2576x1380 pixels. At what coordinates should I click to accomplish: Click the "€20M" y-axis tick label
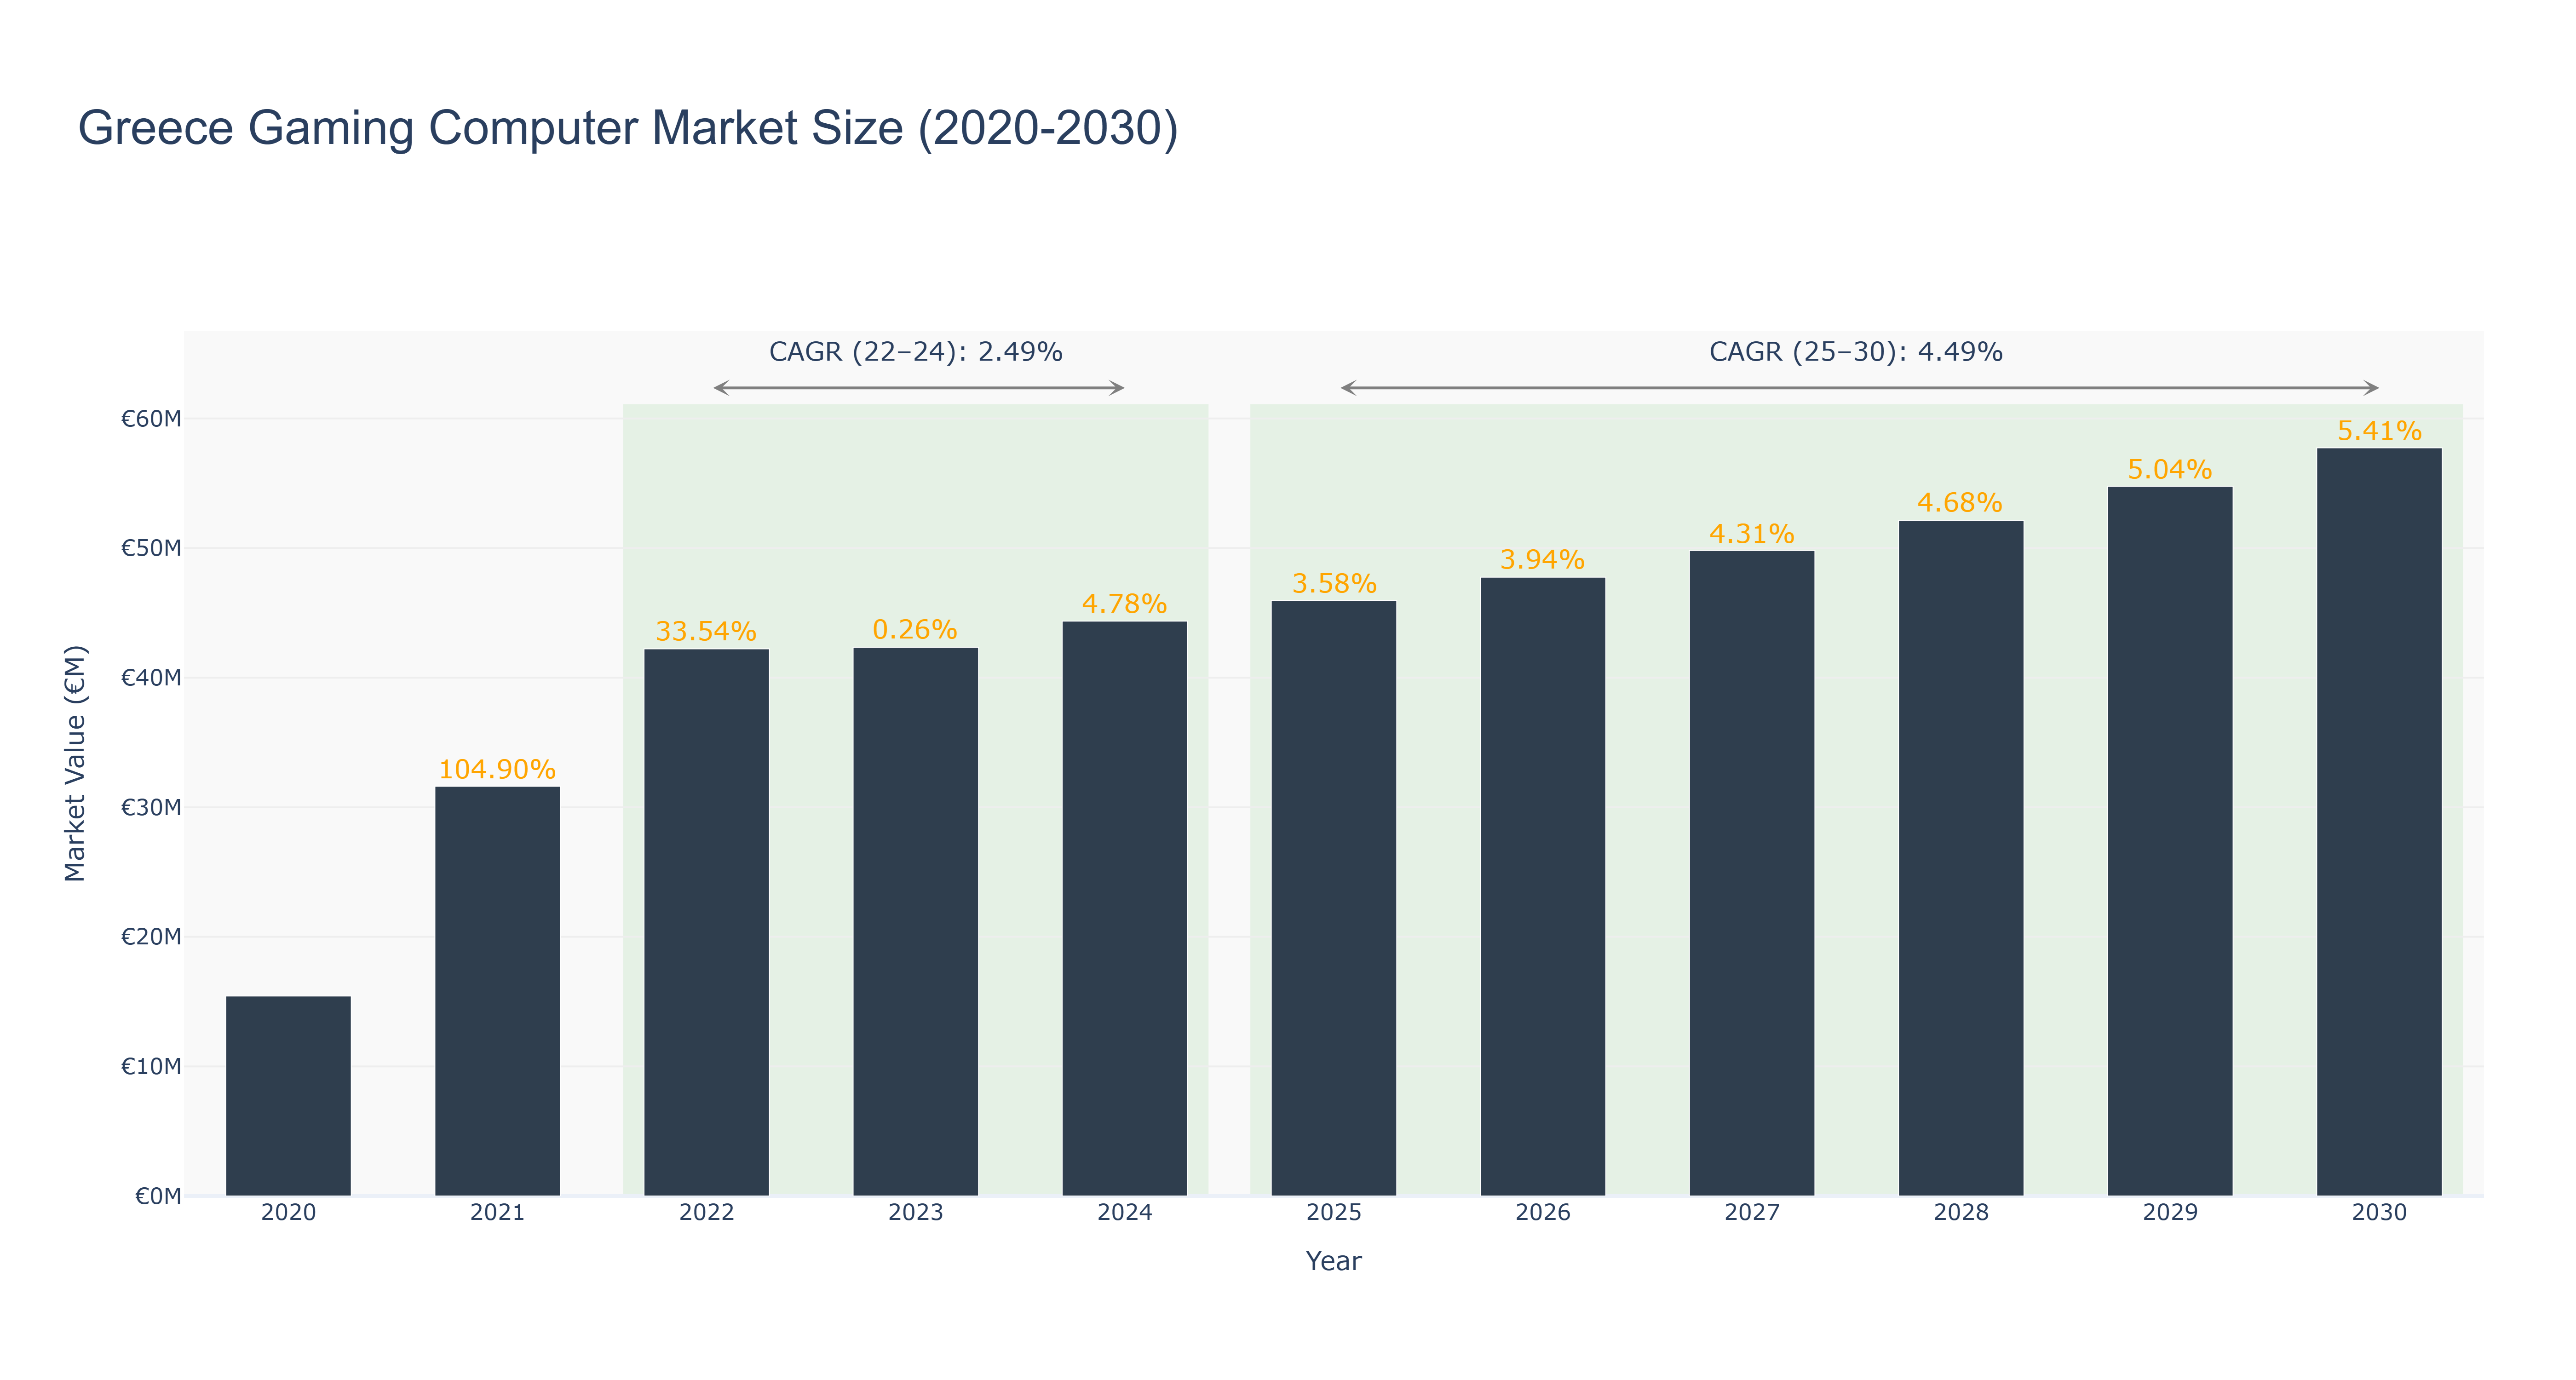point(151,937)
